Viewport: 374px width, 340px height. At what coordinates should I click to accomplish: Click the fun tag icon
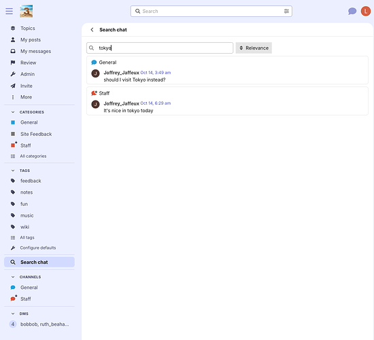pos(13,204)
